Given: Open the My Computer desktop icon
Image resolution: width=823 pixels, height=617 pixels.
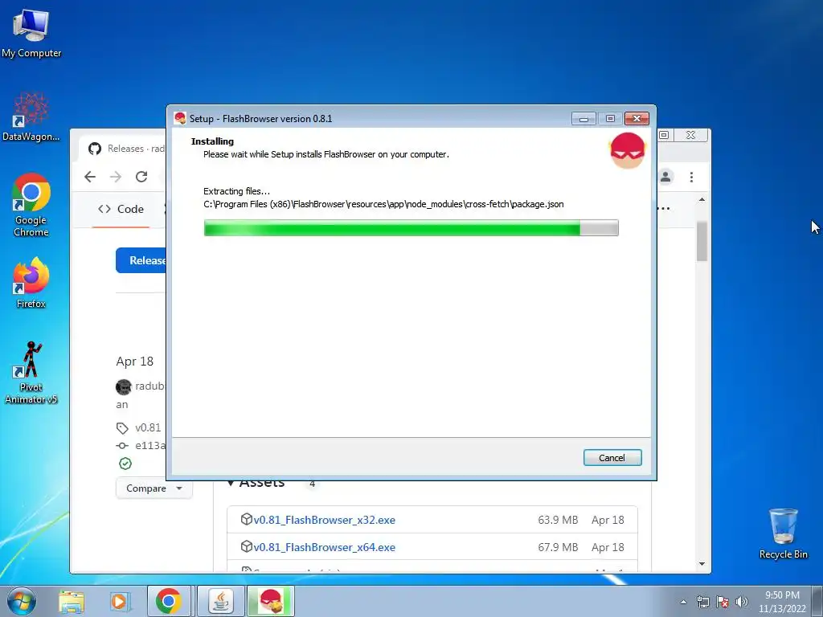Looking at the screenshot, I should (x=31, y=34).
